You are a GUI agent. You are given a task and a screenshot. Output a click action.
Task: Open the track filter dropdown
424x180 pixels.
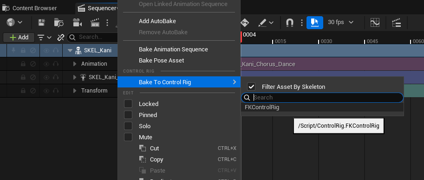pos(44,37)
